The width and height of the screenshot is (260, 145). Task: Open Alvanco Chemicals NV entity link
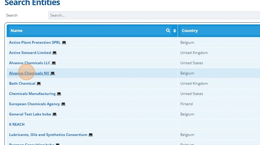pyautogui.click(x=29, y=73)
